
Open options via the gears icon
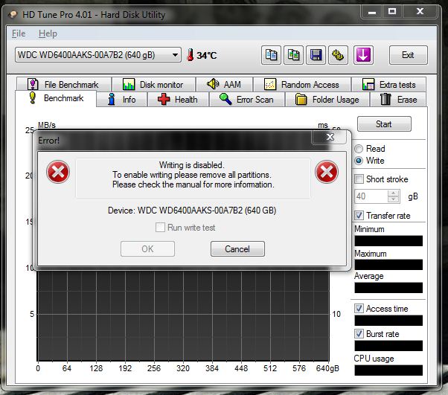click(338, 55)
